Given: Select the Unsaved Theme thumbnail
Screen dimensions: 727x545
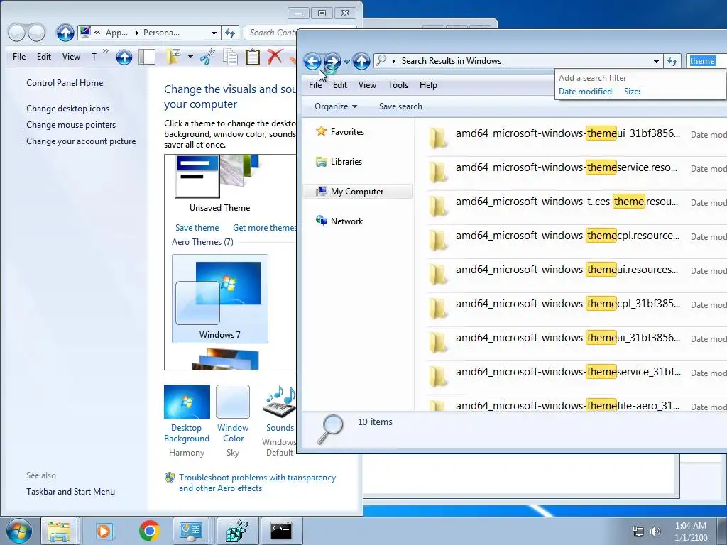Looking at the screenshot, I should point(220,184).
